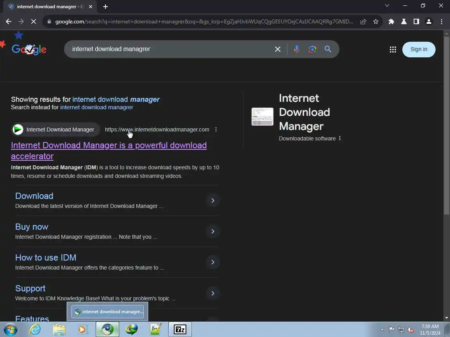Open a new browser tab
450x337 pixels.
pyautogui.click(x=105, y=7)
